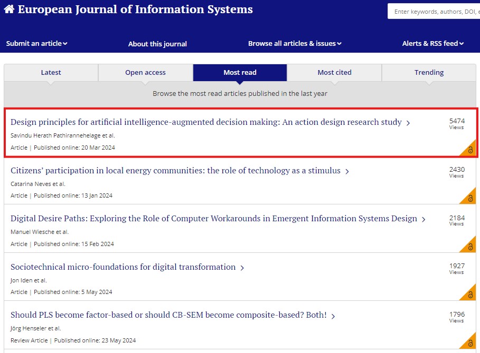Click Published online: 15 Feb 2024 text
The height and width of the screenshot is (353, 480).
[x=74, y=244]
